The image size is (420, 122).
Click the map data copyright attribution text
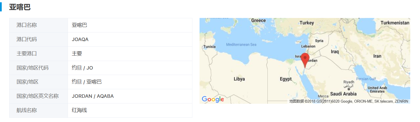[349, 101]
